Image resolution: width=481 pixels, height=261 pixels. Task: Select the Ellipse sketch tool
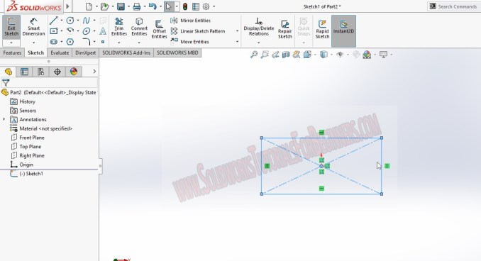(87, 31)
